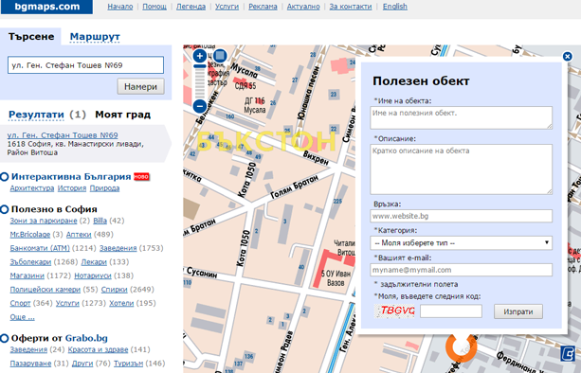The image size is (581, 373).
Task: Open the За контакти menu link
Action: [351, 7]
